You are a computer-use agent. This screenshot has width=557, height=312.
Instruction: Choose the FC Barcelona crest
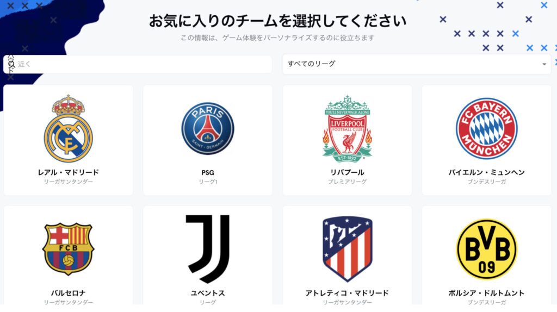(x=68, y=249)
